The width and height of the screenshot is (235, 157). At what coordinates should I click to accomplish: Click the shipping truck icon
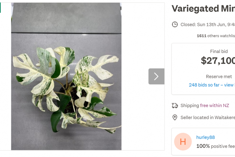pyautogui.click(x=175, y=106)
